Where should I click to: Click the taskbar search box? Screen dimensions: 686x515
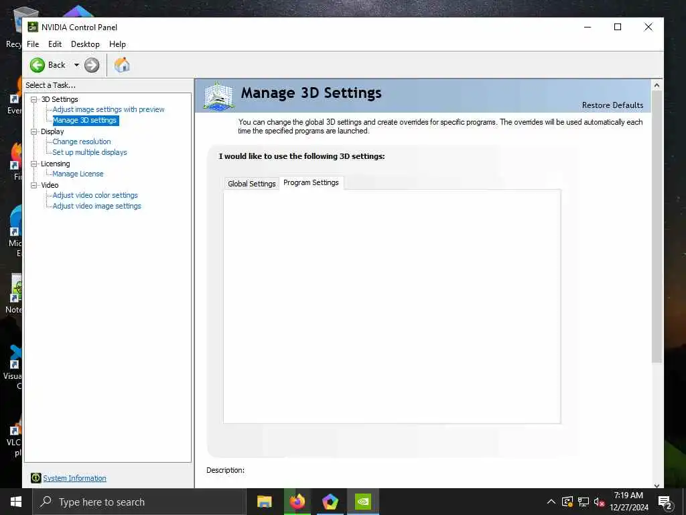[x=139, y=502]
